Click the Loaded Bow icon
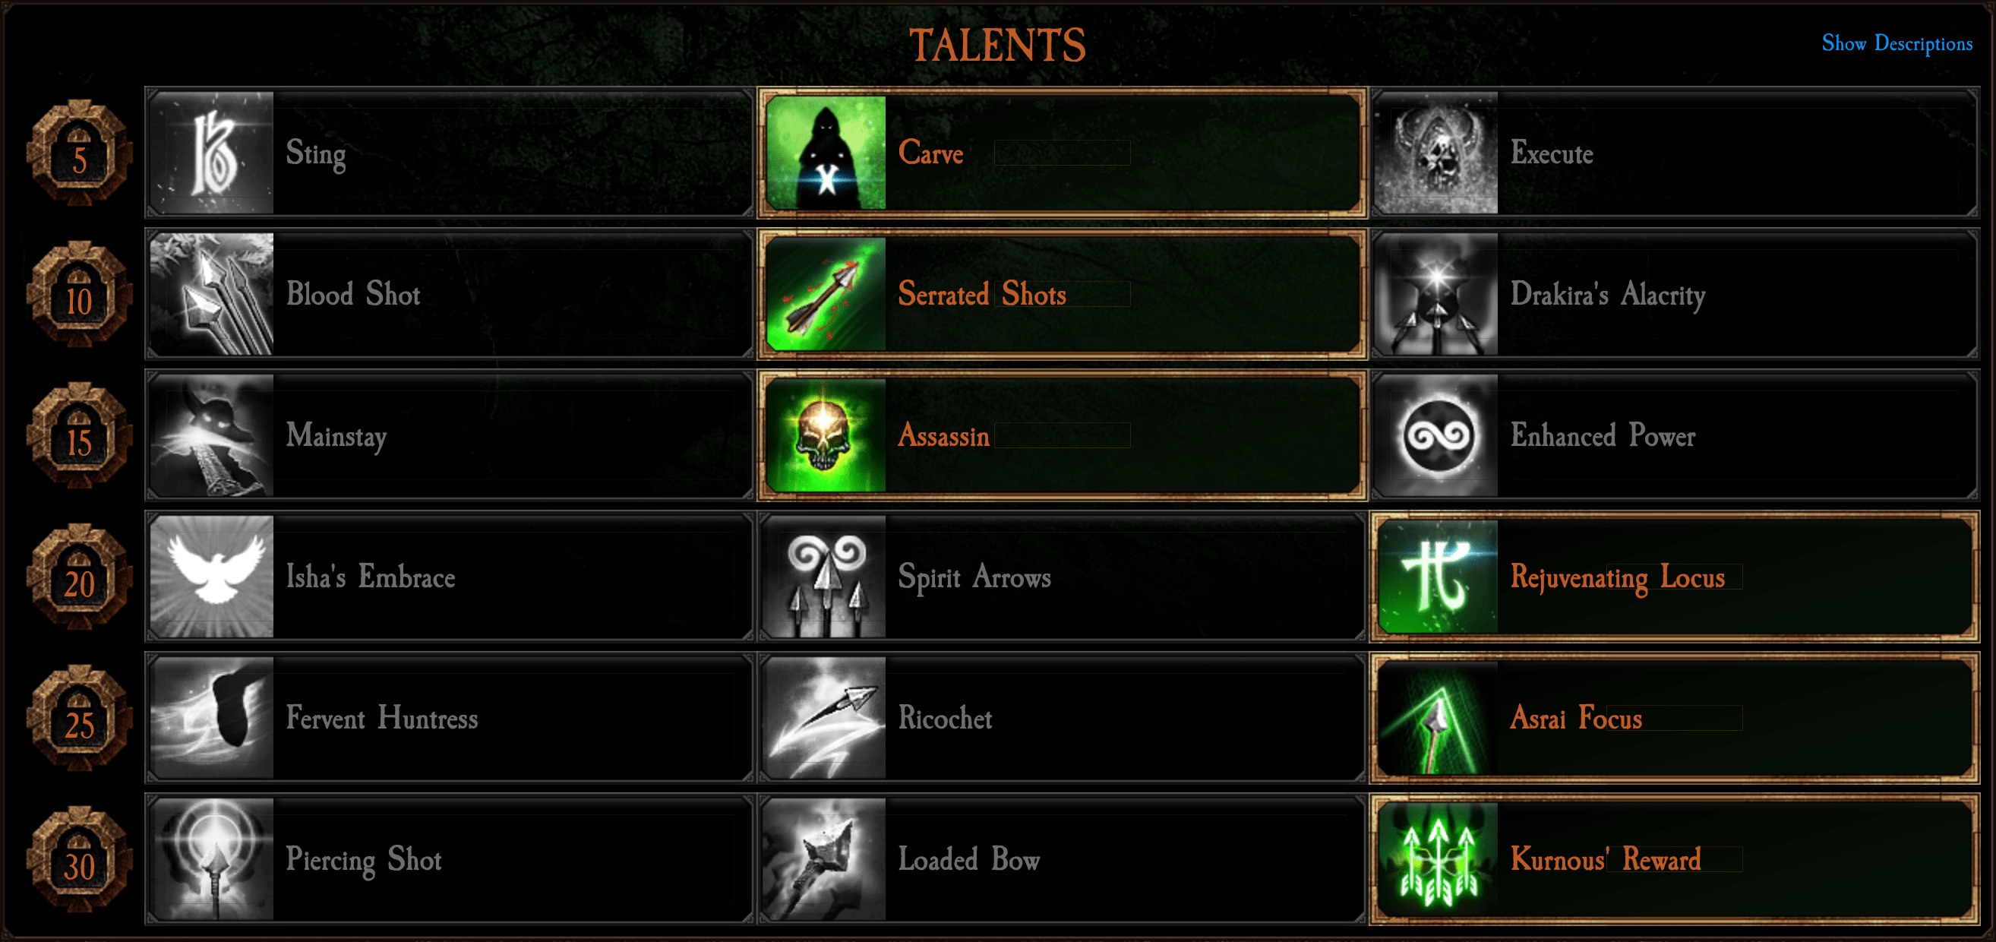1996x942 pixels. (823, 859)
